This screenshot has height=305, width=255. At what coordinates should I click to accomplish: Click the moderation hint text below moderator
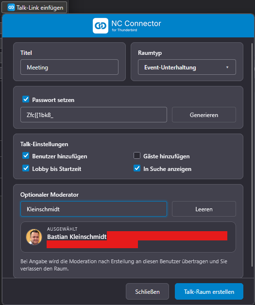[124, 265]
